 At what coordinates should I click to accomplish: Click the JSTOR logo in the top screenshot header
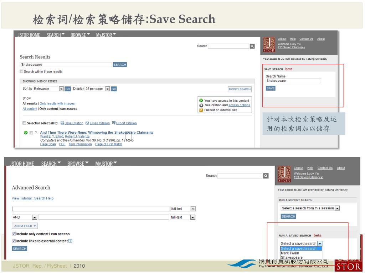coord(269,44)
